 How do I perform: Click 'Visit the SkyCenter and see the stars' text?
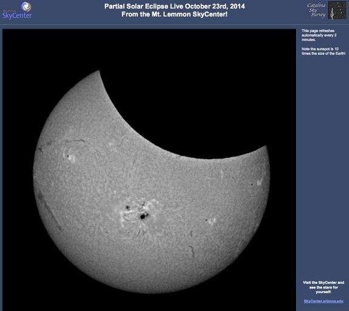[324, 287]
